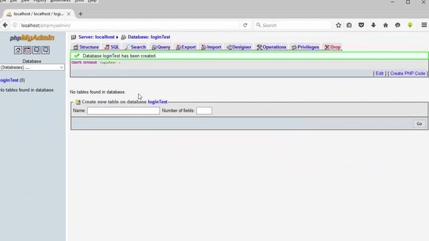The height and width of the screenshot is (241, 429).
Task: Click the server icon beside Server: localhost
Action: (x=73, y=37)
